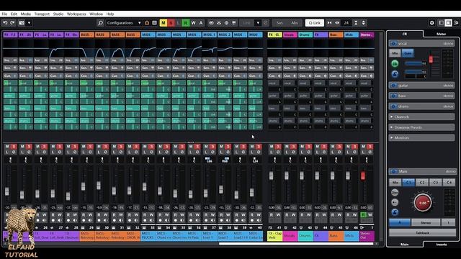Open the File menu
This screenshot has height=259, width=461.
pyautogui.click(x=4, y=14)
